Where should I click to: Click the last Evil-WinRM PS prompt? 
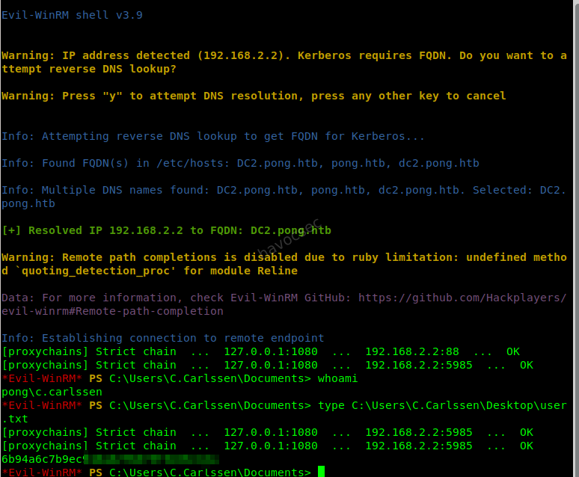pos(156,472)
